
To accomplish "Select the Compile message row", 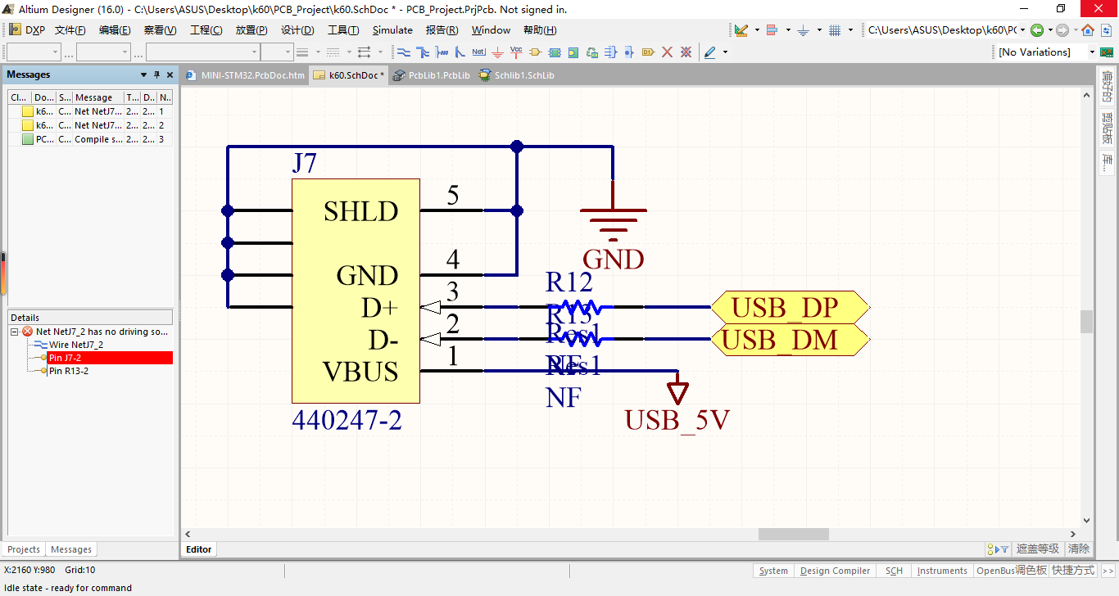I will click(x=90, y=139).
